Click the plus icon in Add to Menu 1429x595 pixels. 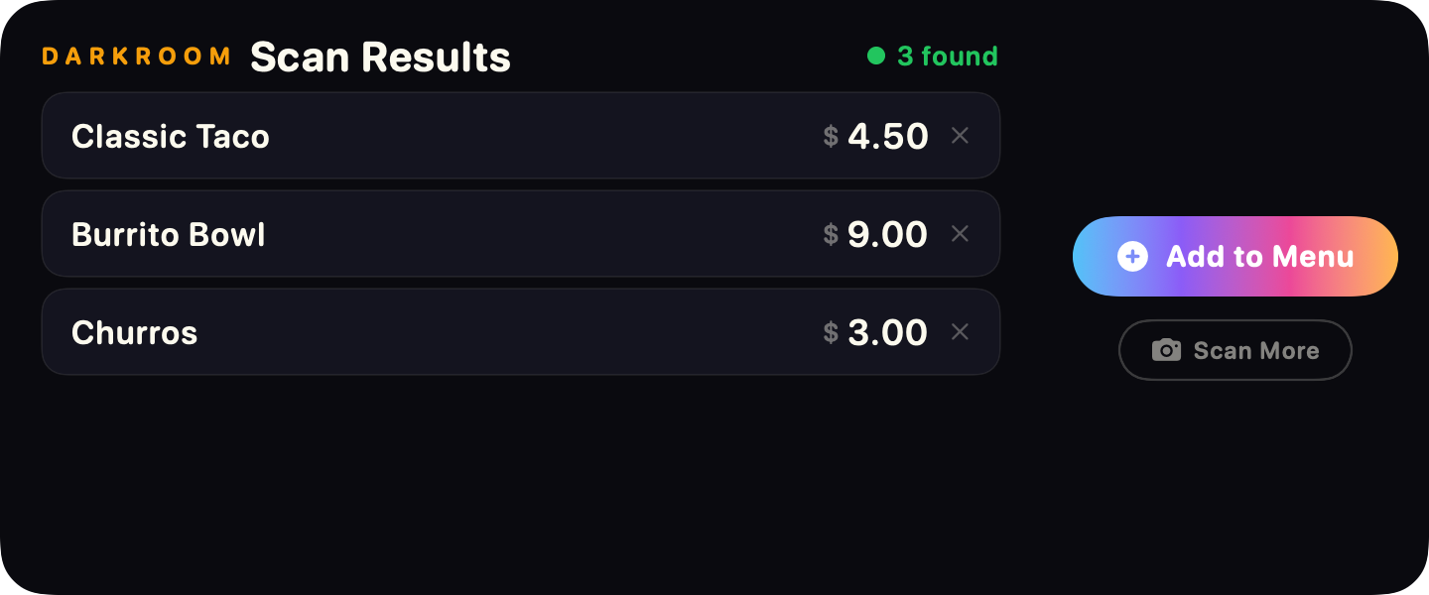tap(1132, 257)
